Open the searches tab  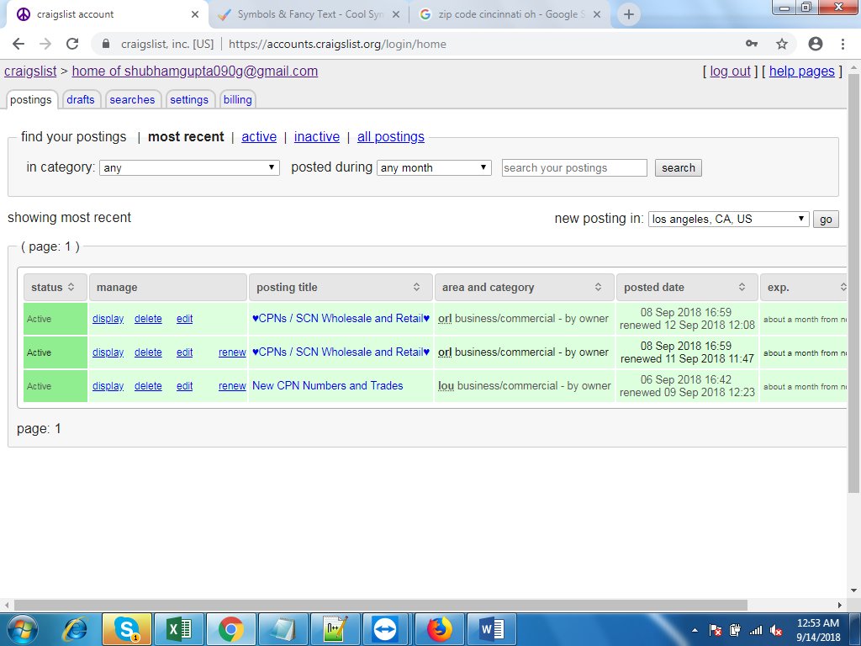click(x=132, y=99)
